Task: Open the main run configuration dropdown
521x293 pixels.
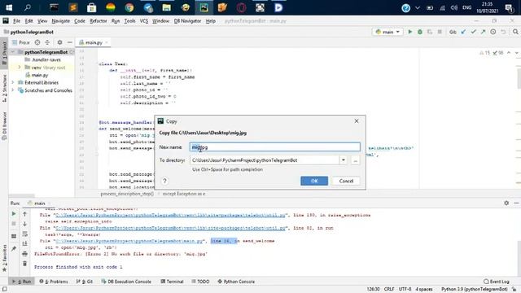Action: click(x=387, y=32)
